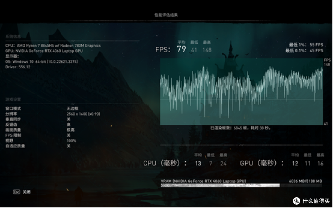Click the 关 value beside FPS 限制

click(x=68, y=135)
